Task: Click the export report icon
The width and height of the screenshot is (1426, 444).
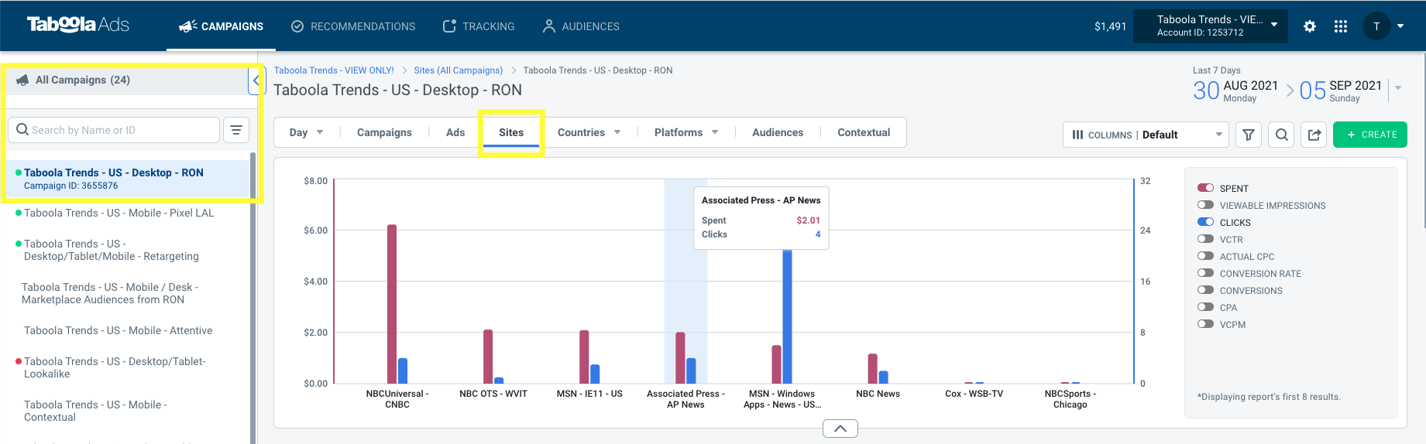Action: (1314, 135)
